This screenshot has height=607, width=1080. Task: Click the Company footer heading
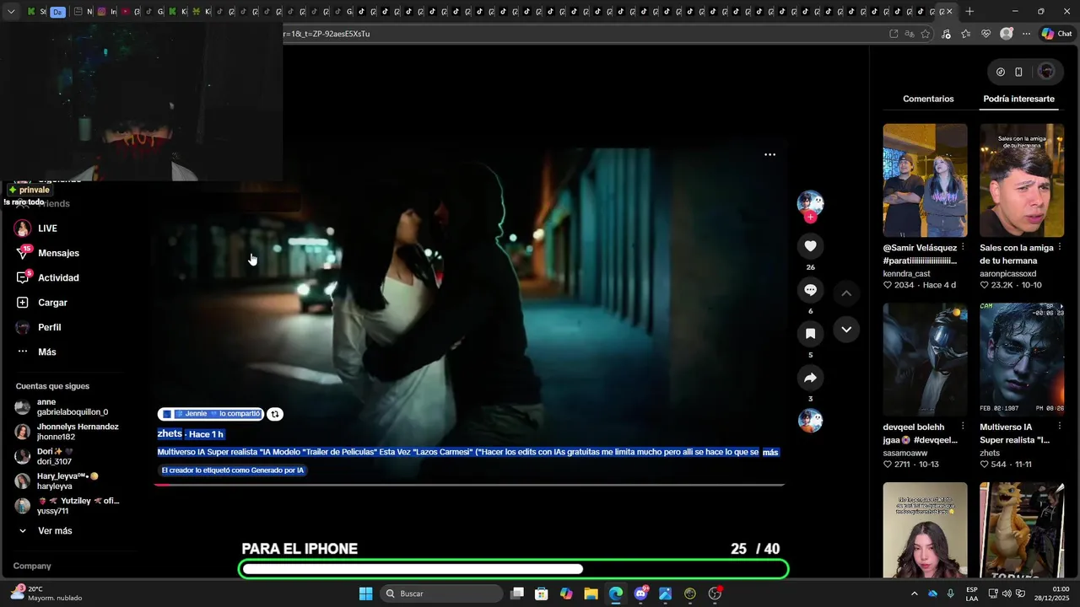[x=32, y=566]
